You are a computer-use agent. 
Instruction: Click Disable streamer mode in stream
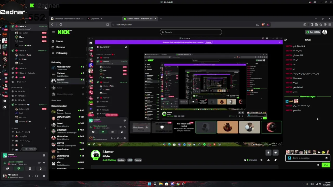pyautogui.click(x=208, y=42)
